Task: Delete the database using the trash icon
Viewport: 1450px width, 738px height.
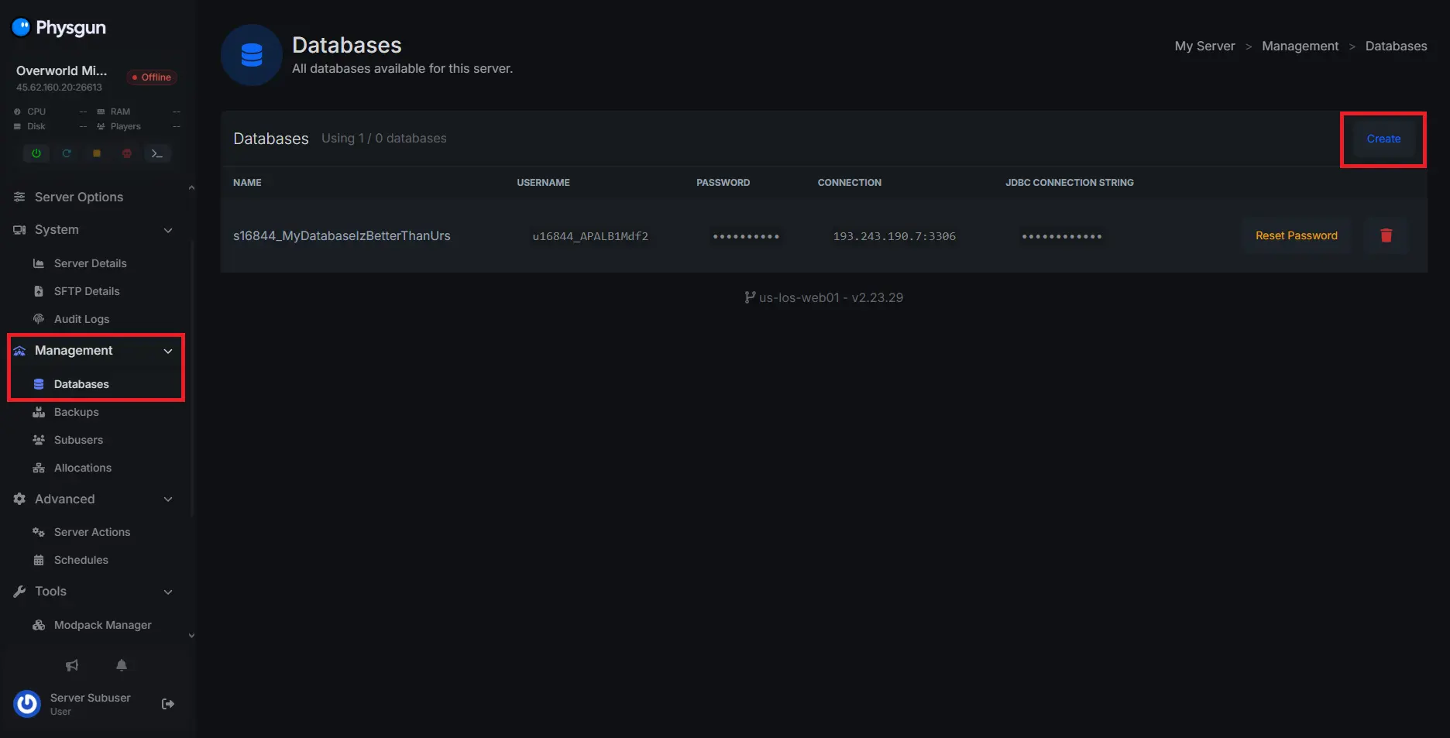Action: 1386,235
